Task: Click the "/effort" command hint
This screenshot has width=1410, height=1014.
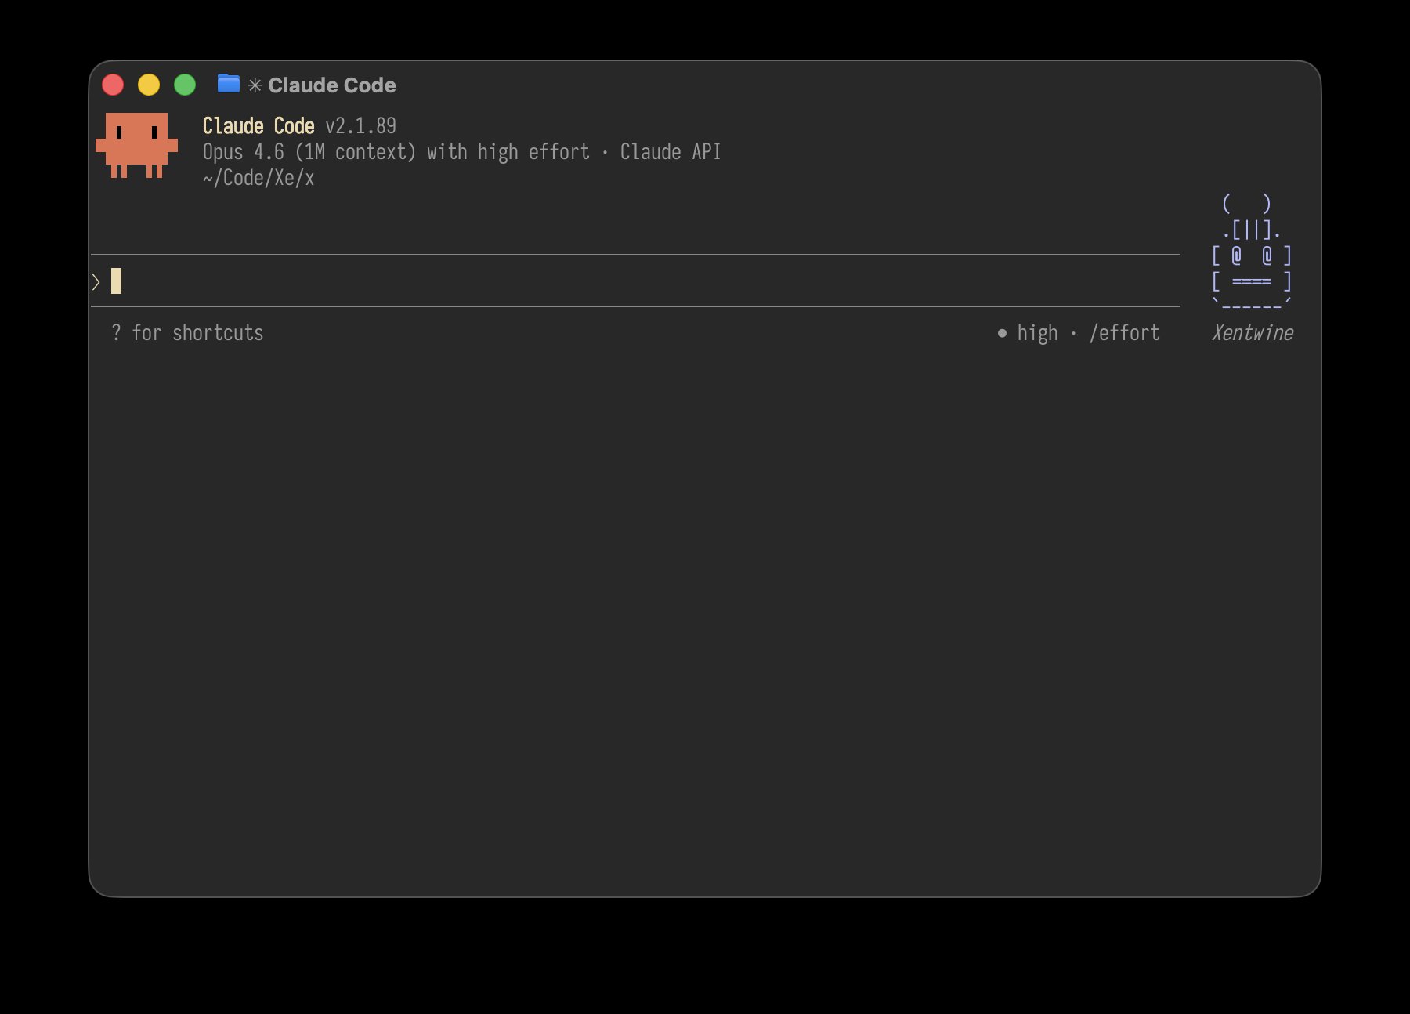Action: point(1124,333)
